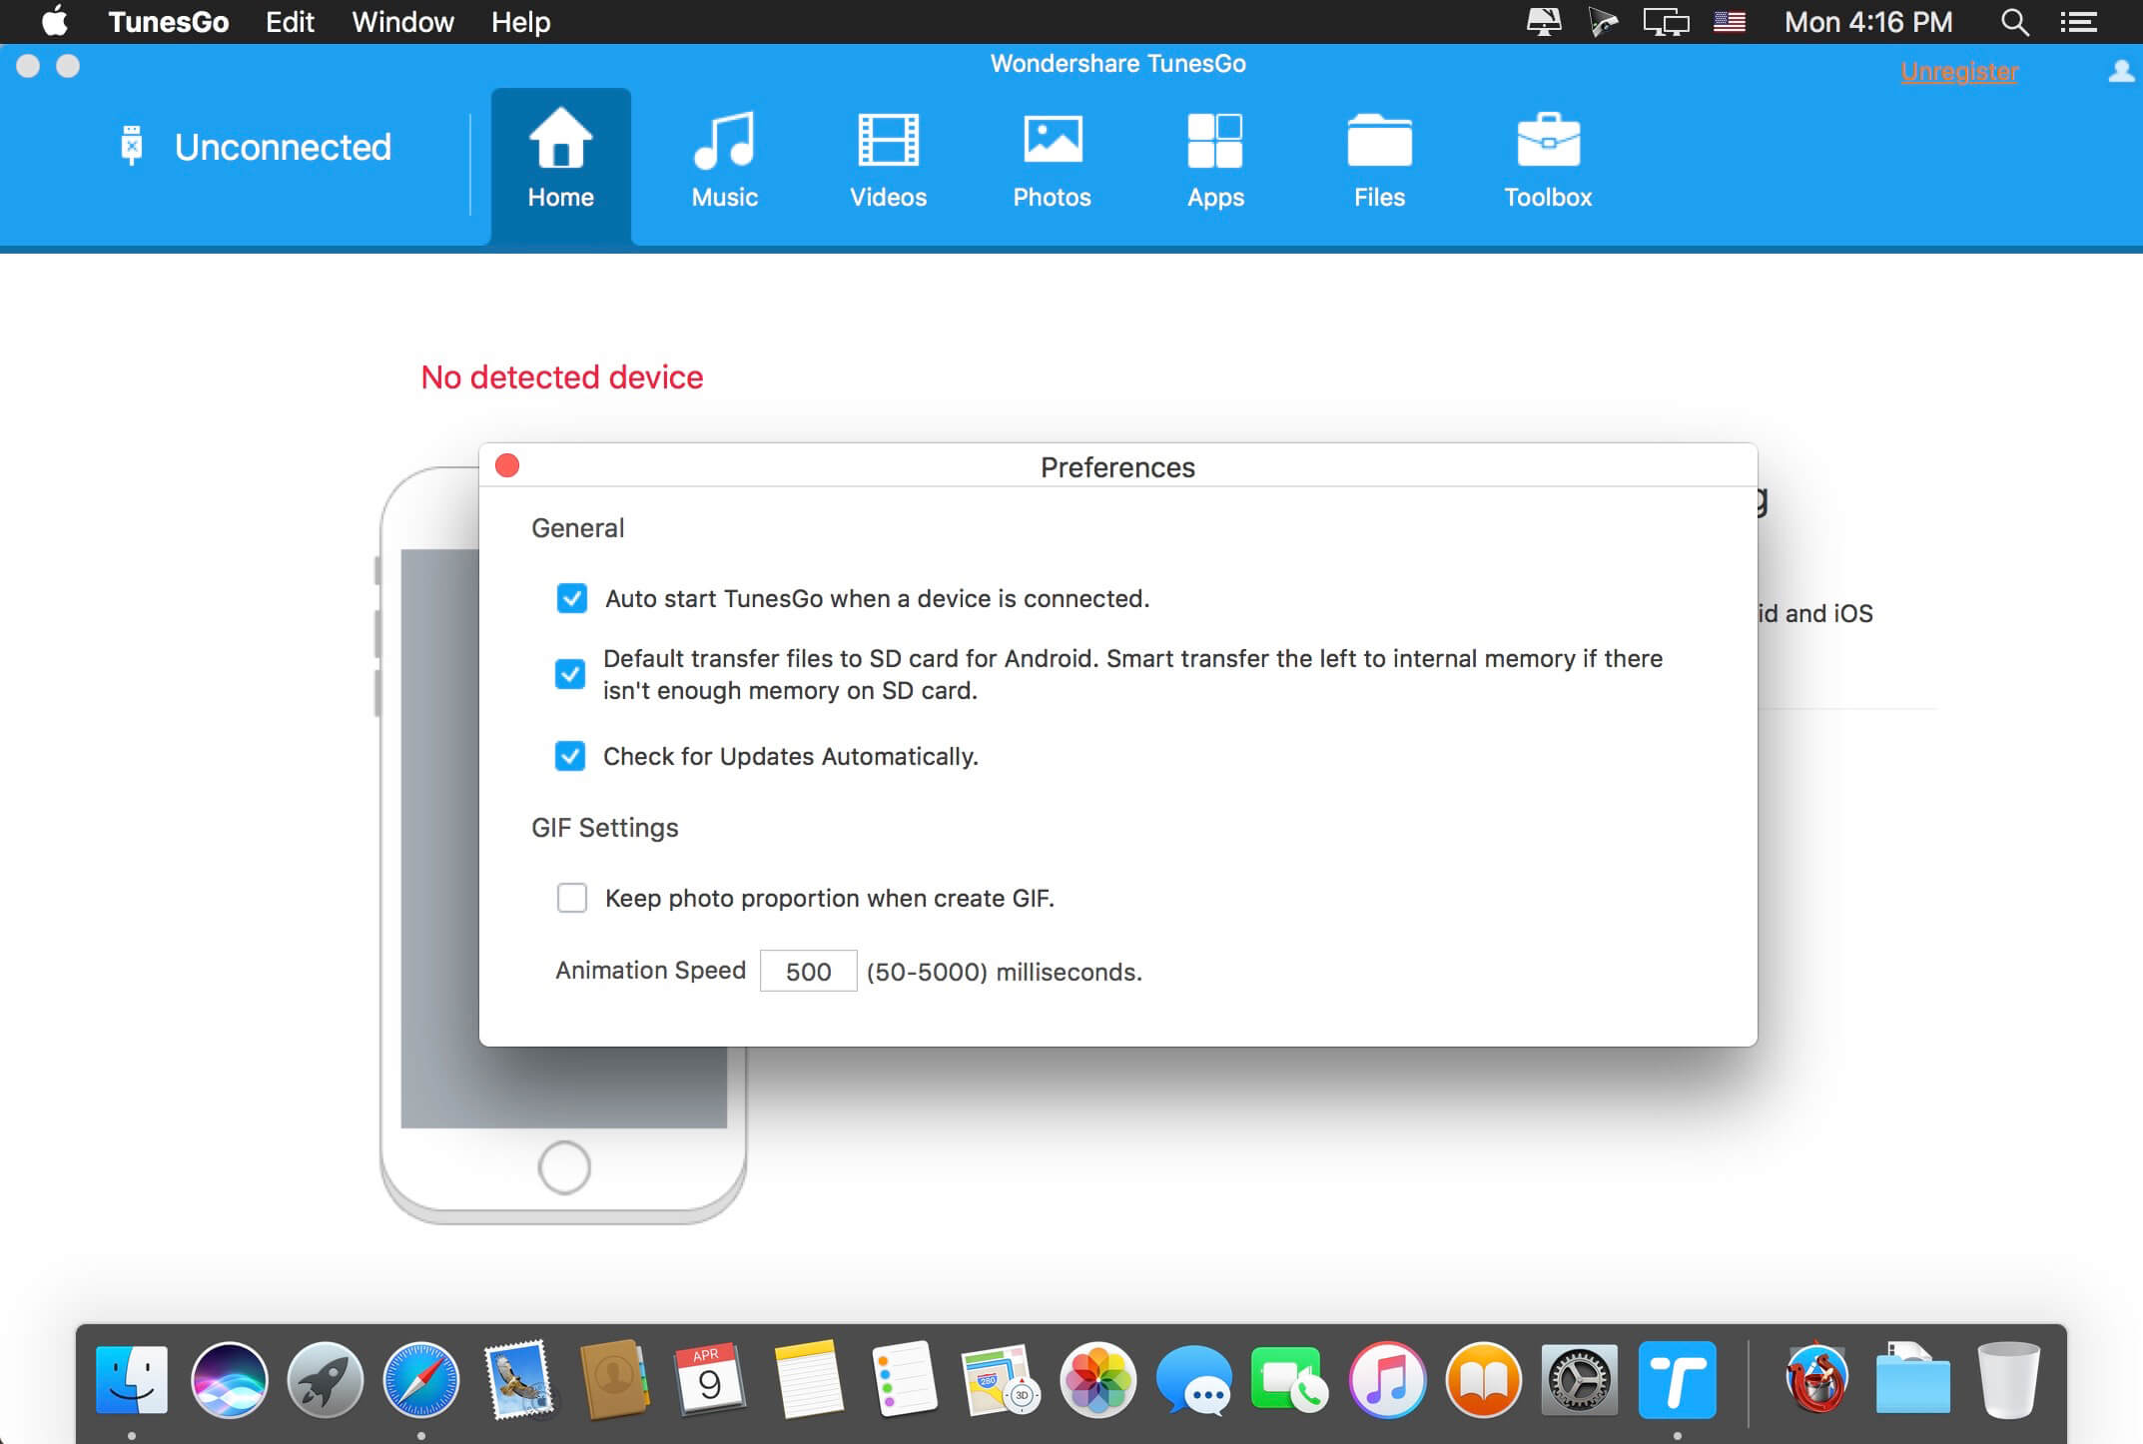Screen dimensions: 2143x1444
Task: Select the Animation Speed input field
Action: 809,972
